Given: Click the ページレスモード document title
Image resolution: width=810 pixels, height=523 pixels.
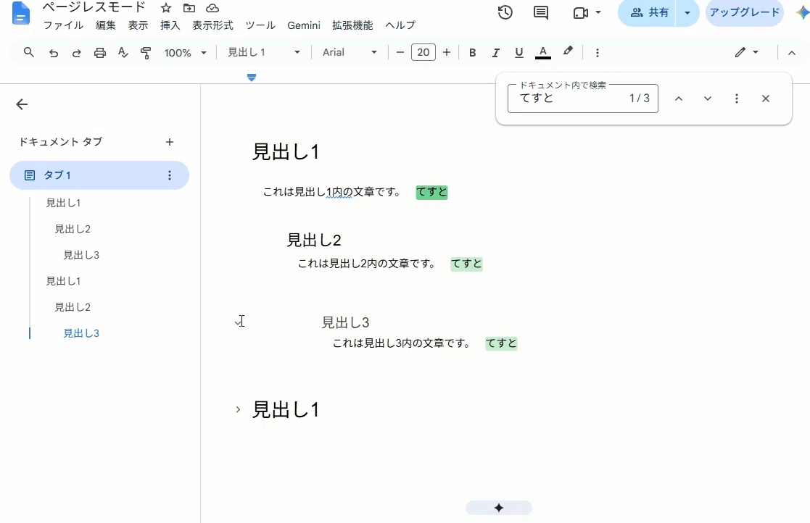Looking at the screenshot, I should coord(94,8).
